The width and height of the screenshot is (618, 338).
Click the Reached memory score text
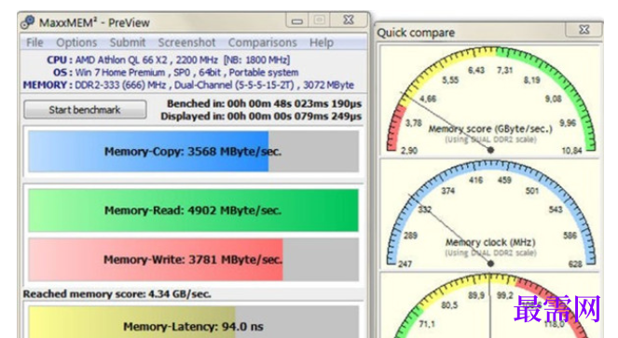click(x=117, y=294)
